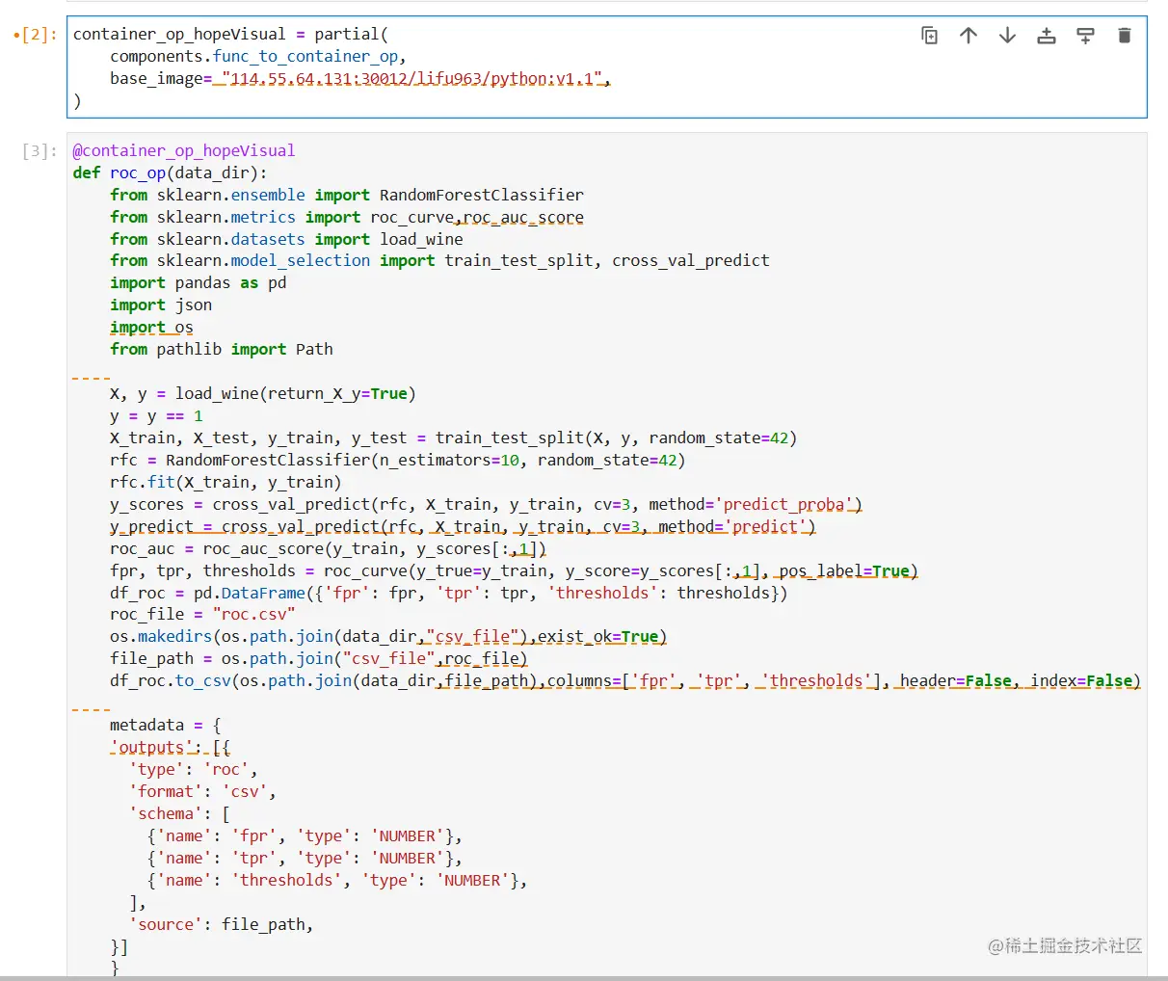1168x981 pixels.
Task: Click 'components.func_to_container_op,' in cell [2]
Action: coord(258,57)
